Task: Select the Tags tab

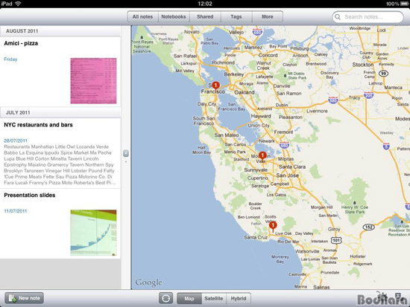Action: pos(236,16)
